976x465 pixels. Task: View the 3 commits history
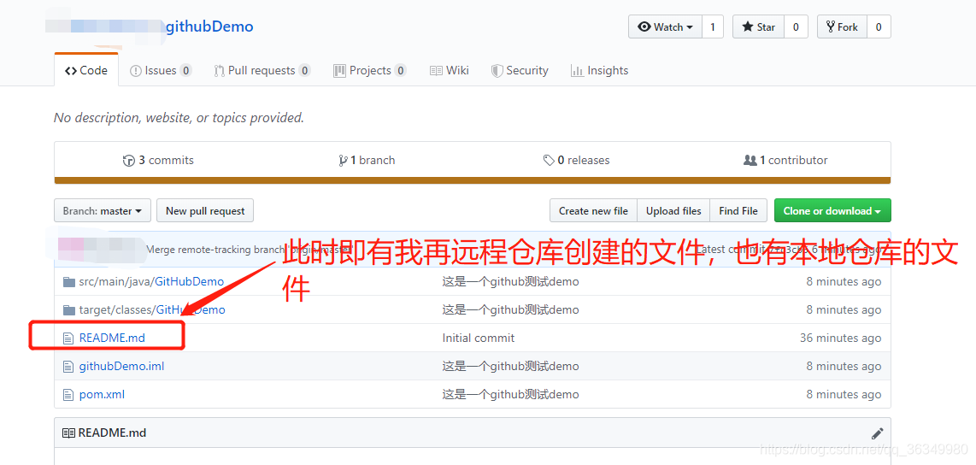[x=158, y=160]
